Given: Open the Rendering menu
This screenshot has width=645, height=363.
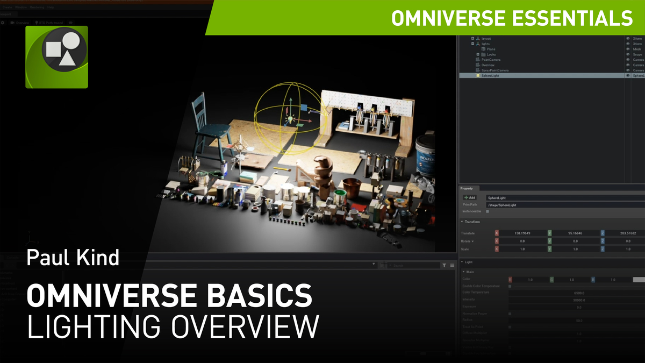Looking at the screenshot, I should (37, 8).
